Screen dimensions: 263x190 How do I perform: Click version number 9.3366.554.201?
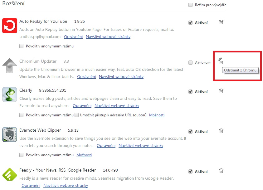(52, 90)
